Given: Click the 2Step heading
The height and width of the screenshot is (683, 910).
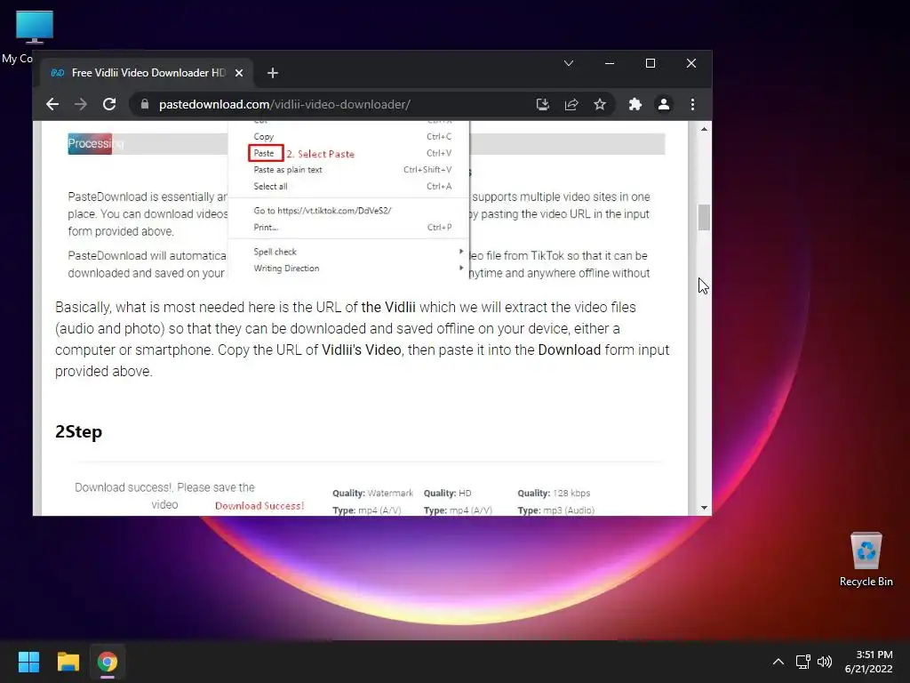Looking at the screenshot, I should [x=78, y=432].
